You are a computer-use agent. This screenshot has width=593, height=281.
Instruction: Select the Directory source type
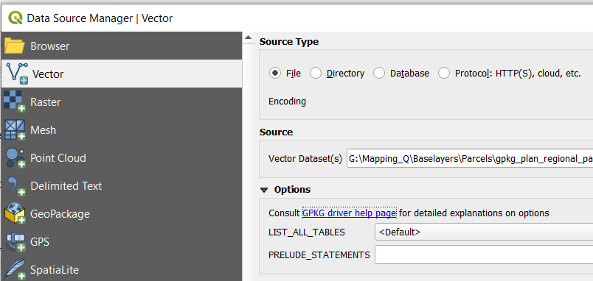337,73
